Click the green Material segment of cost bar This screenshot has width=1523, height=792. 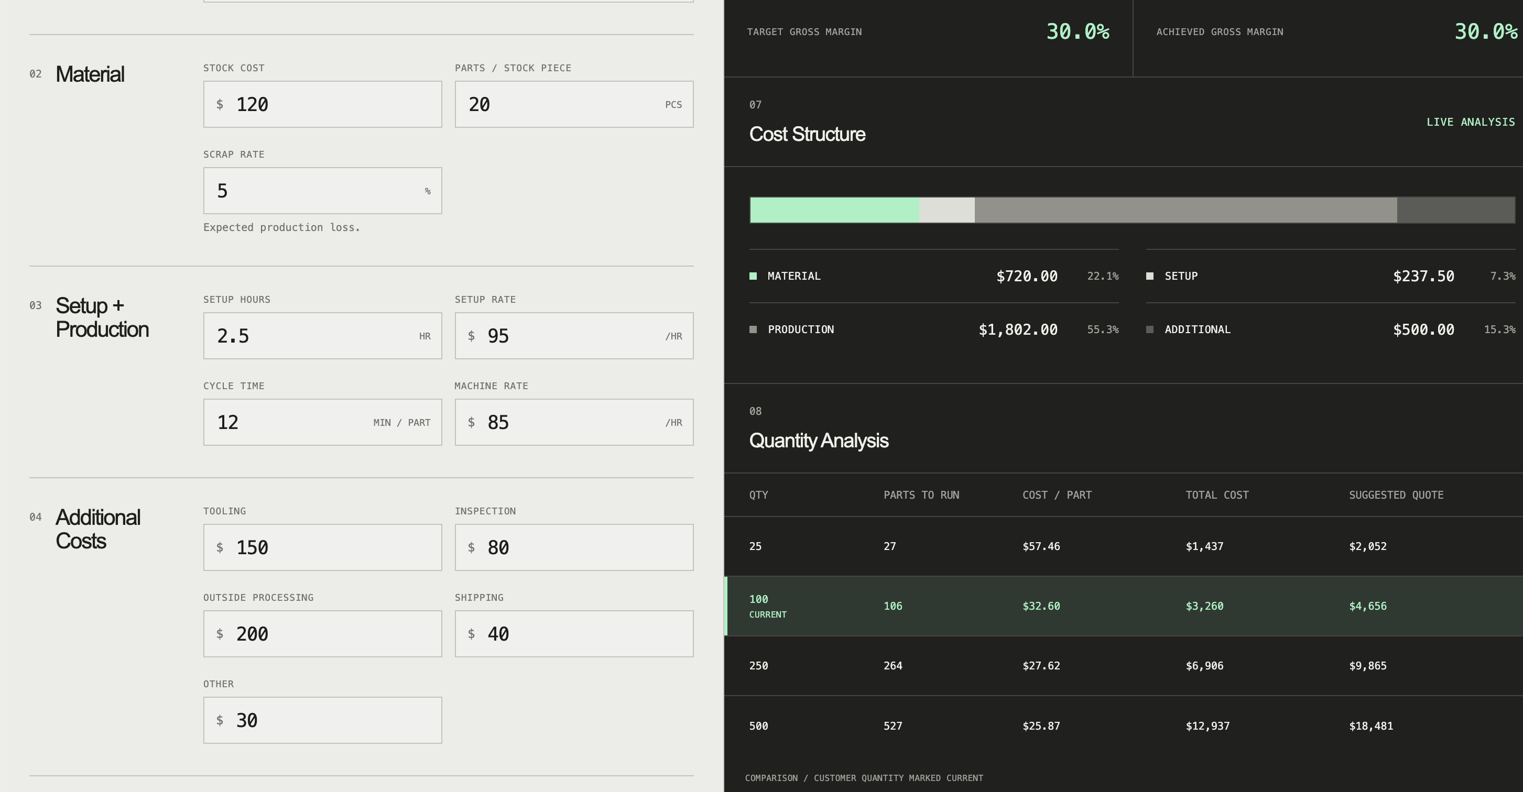click(x=835, y=210)
